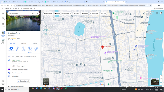Click the search magnifier icon

[x=33, y=13]
